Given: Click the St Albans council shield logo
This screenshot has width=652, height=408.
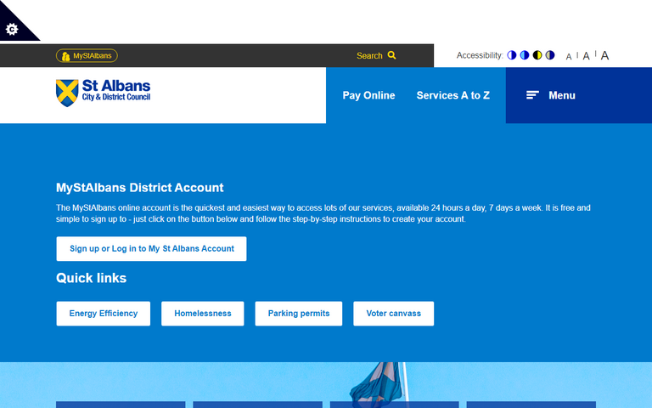Looking at the screenshot, I should tap(66, 93).
